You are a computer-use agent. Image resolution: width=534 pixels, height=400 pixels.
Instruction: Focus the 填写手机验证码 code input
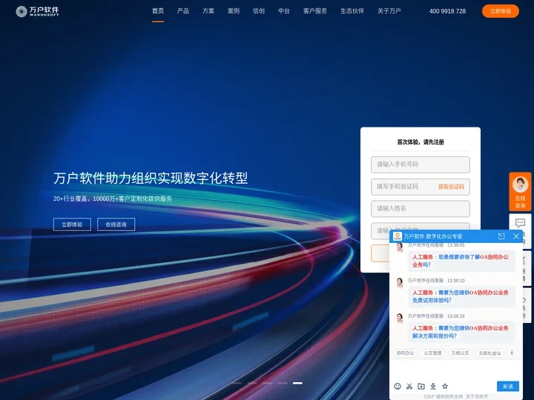[421, 187]
